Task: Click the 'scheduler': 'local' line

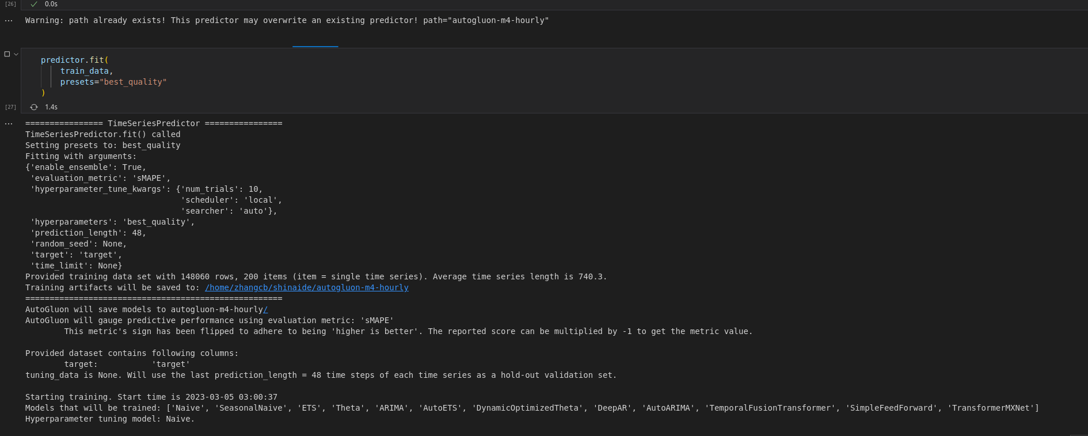Action: (x=231, y=200)
